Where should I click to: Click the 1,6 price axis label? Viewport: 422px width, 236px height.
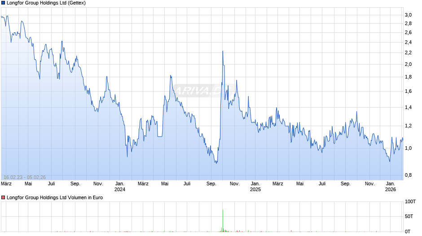408,91
